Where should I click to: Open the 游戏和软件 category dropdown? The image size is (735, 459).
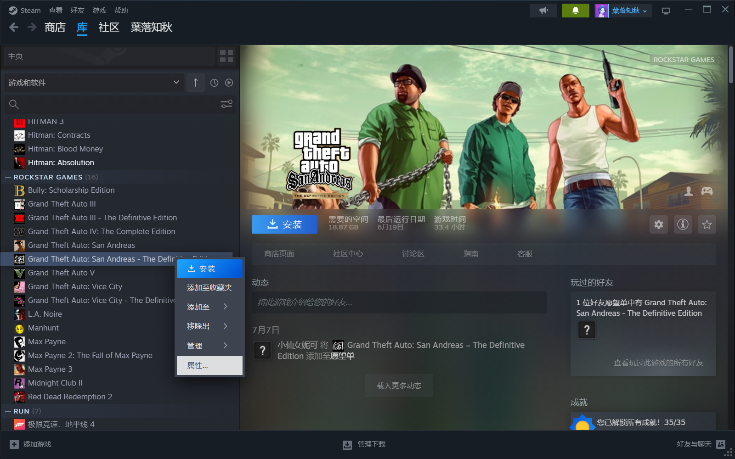pos(94,83)
